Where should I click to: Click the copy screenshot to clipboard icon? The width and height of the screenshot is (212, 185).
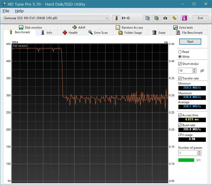click(x=156, y=18)
